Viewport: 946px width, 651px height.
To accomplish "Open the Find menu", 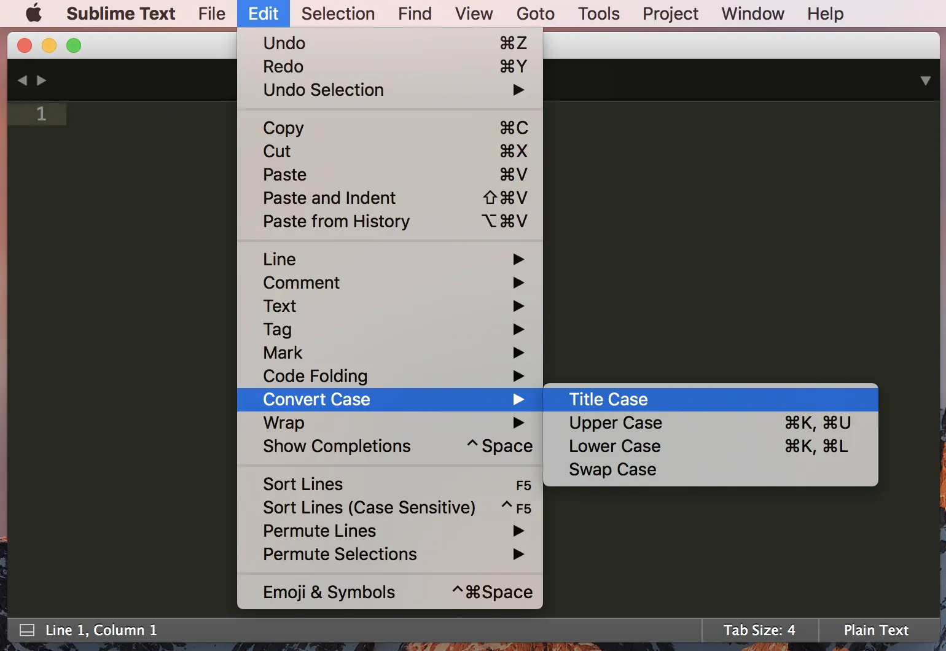I will (415, 14).
